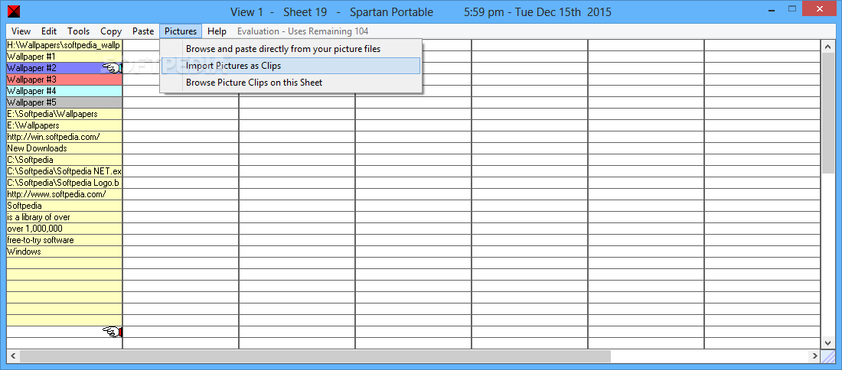Click the pointing hand icon on Wallpaper #2

(113, 67)
